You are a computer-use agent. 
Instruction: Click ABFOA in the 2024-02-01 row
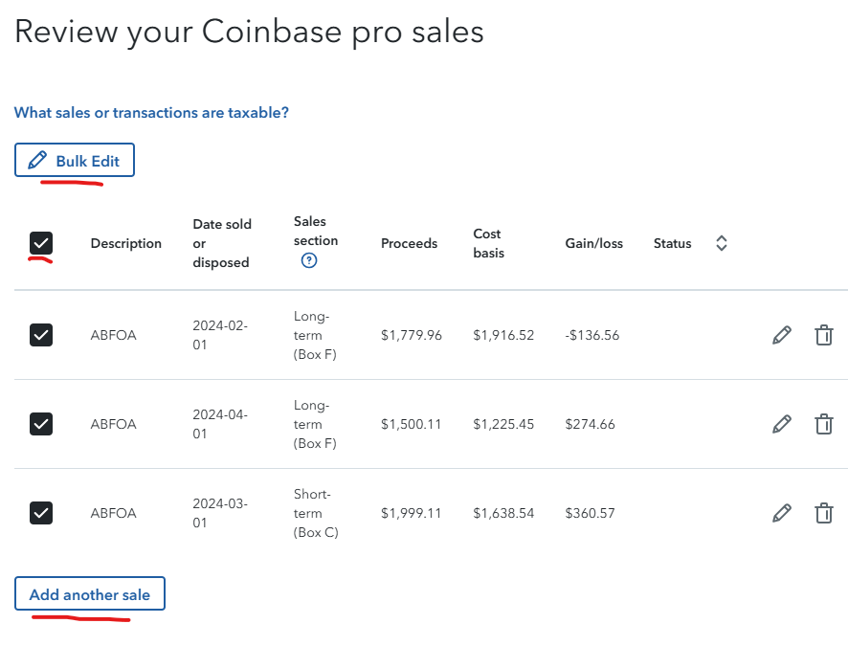pyautogui.click(x=113, y=335)
